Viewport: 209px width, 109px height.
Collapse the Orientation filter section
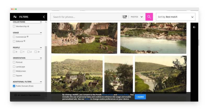(41, 58)
